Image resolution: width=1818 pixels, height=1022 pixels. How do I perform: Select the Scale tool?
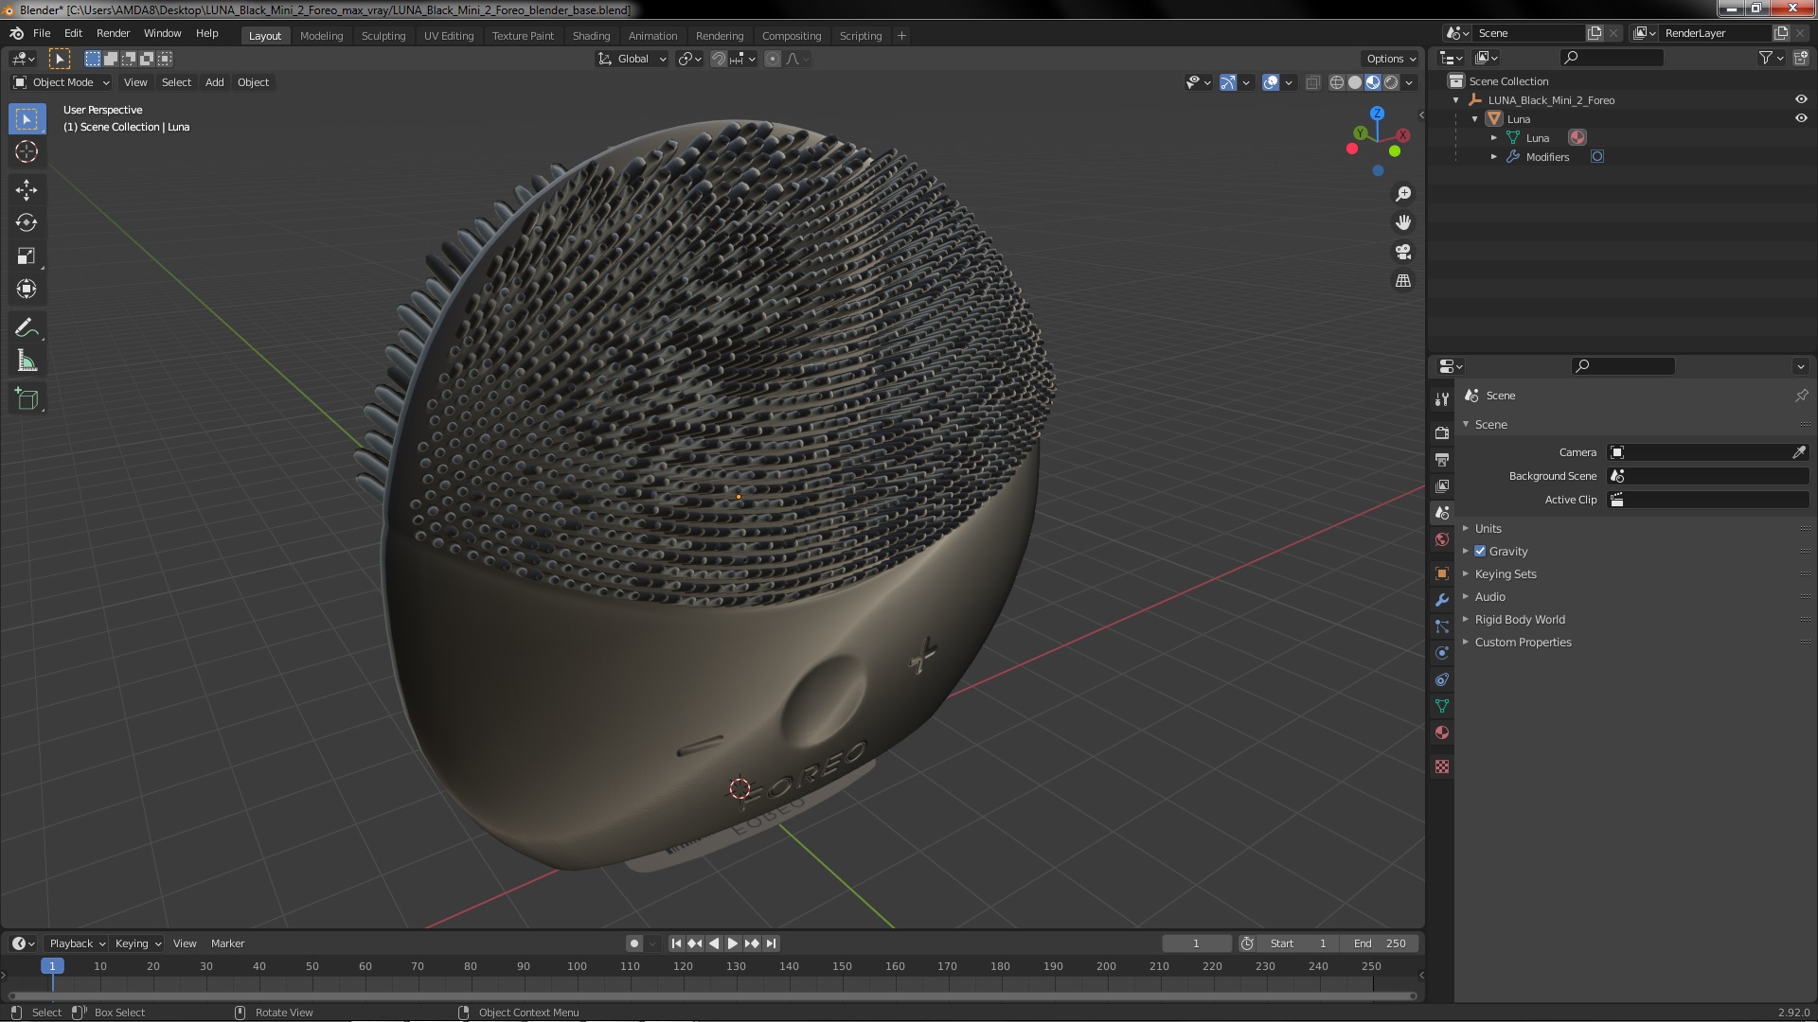[x=27, y=256]
